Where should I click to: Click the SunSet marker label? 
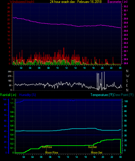92,147
